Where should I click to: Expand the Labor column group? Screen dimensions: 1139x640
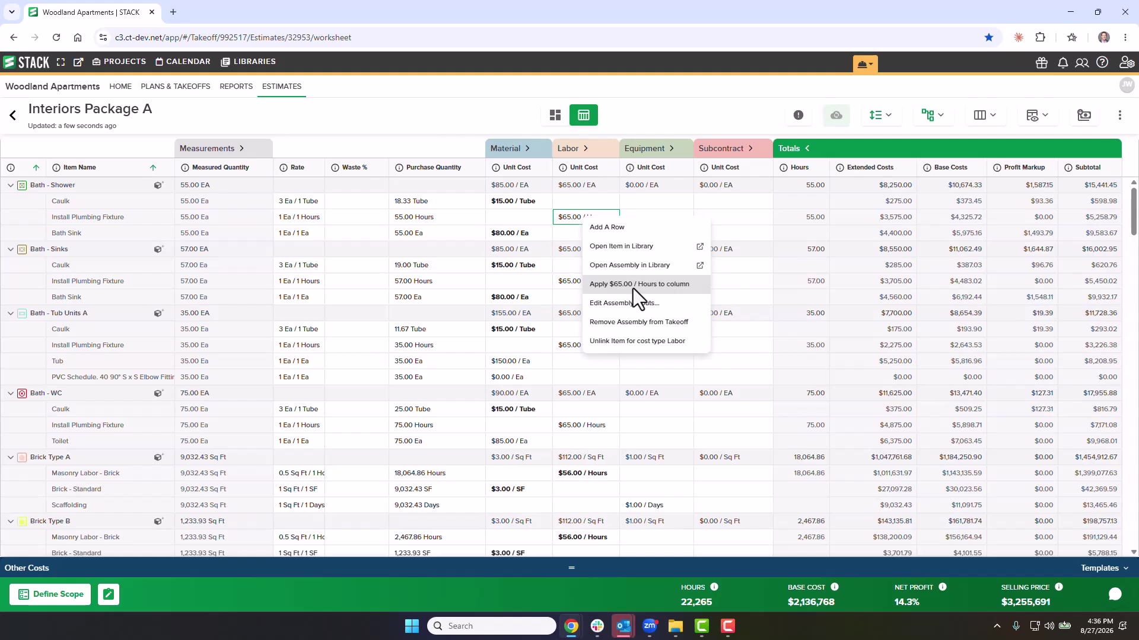tap(586, 148)
